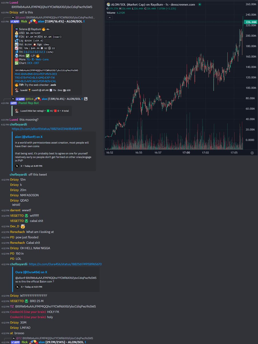Screen dimensions: 258x344
Task: Click the Solana logo icon in Rick's embed
Action: pos(17,29)
